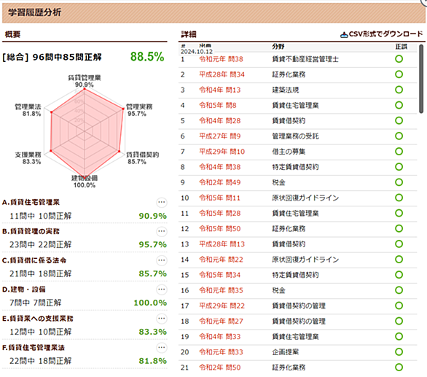Click the 分野 column header
This screenshot has width=427, height=377.
pos(278,47)
